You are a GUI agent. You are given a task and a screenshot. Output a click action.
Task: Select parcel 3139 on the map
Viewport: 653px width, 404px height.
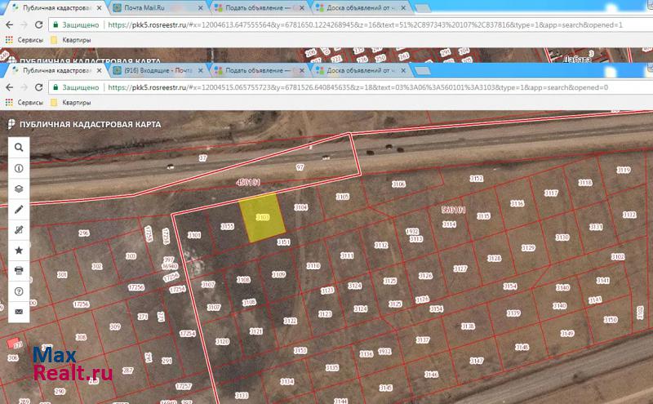(x=513, y=313)
